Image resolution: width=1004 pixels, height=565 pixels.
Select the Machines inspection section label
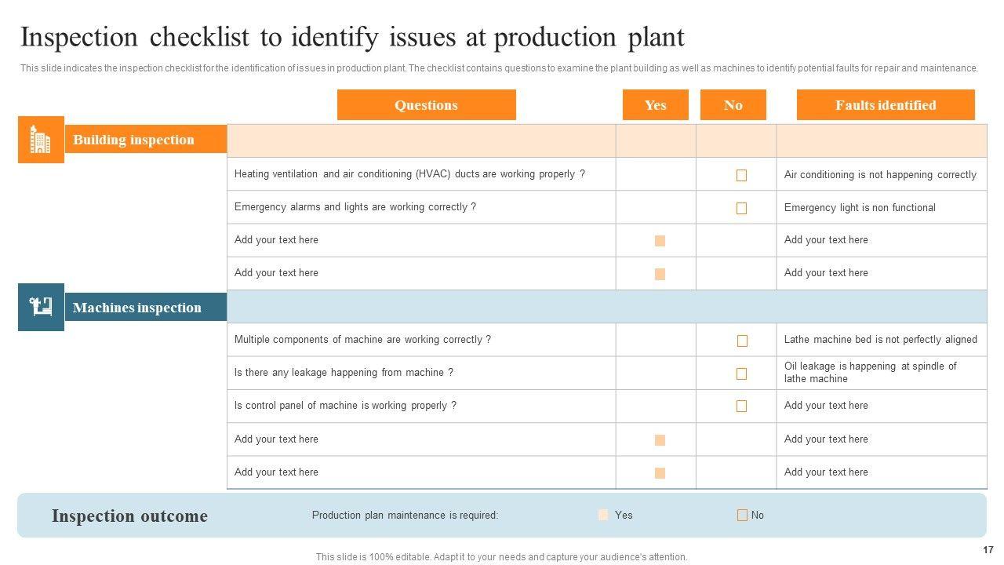click(137, 308)
